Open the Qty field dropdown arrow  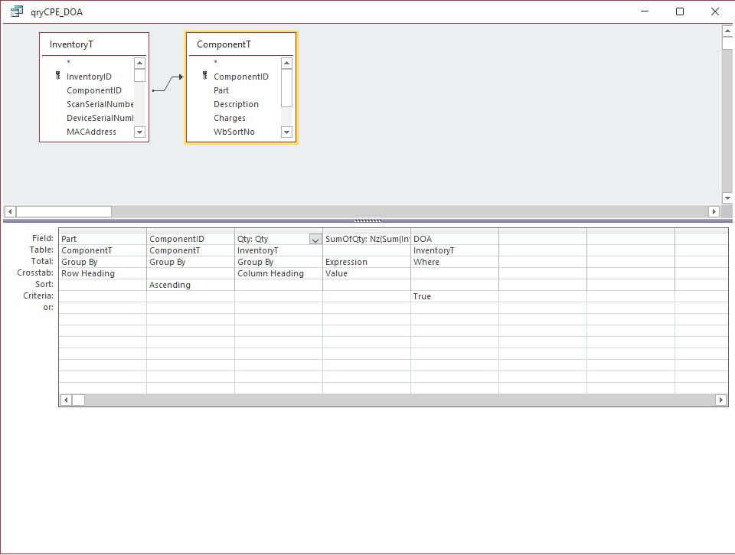[315, 240]
